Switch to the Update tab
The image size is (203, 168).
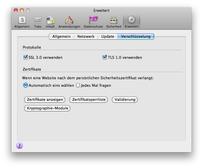click(108, 37)
